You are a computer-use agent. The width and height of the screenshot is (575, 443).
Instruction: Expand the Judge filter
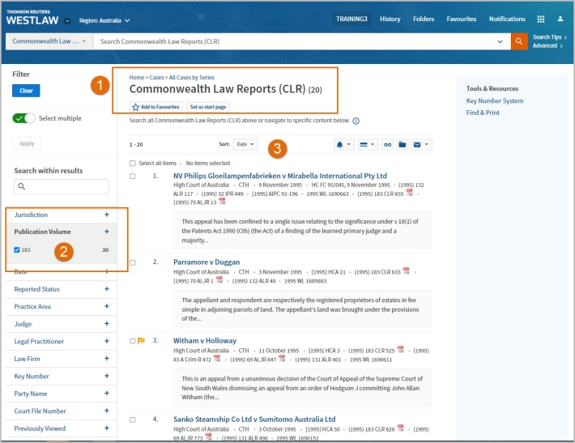[x=107, y=323]
